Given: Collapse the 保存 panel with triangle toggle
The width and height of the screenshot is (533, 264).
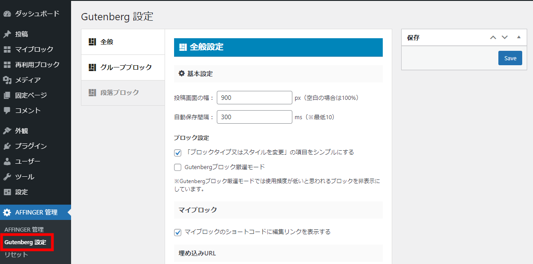Looking at the screenshot, I should point(519,37).
